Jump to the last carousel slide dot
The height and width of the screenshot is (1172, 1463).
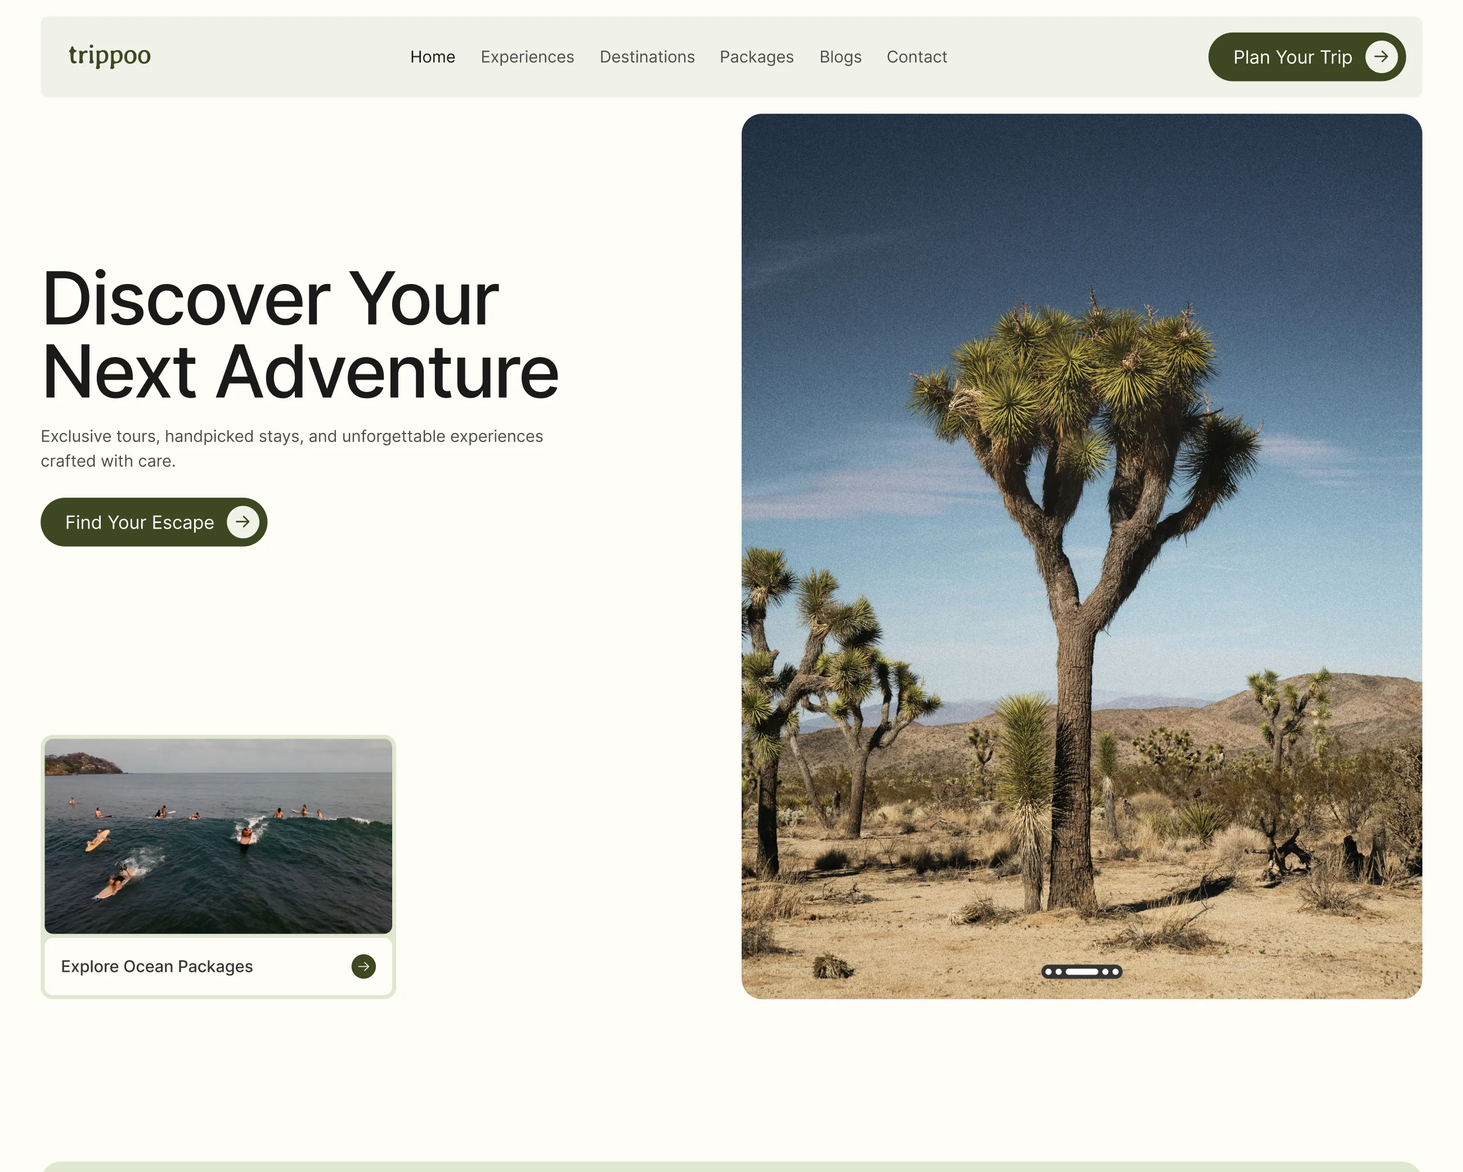1116,972
